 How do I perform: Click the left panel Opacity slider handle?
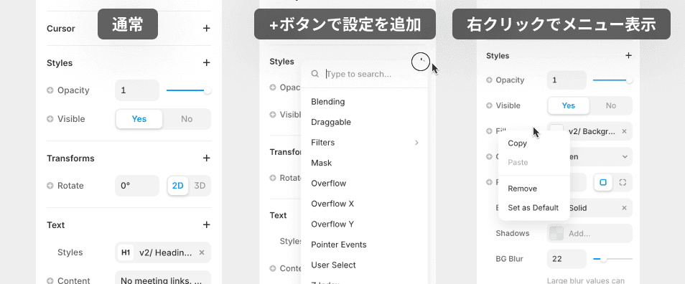click(208, 90)
